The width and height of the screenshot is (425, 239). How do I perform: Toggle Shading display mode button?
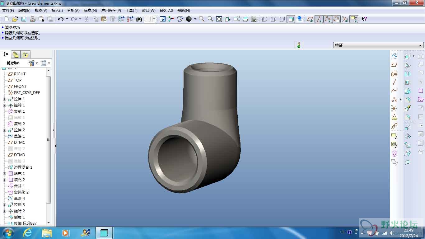(x=291, y=19)
